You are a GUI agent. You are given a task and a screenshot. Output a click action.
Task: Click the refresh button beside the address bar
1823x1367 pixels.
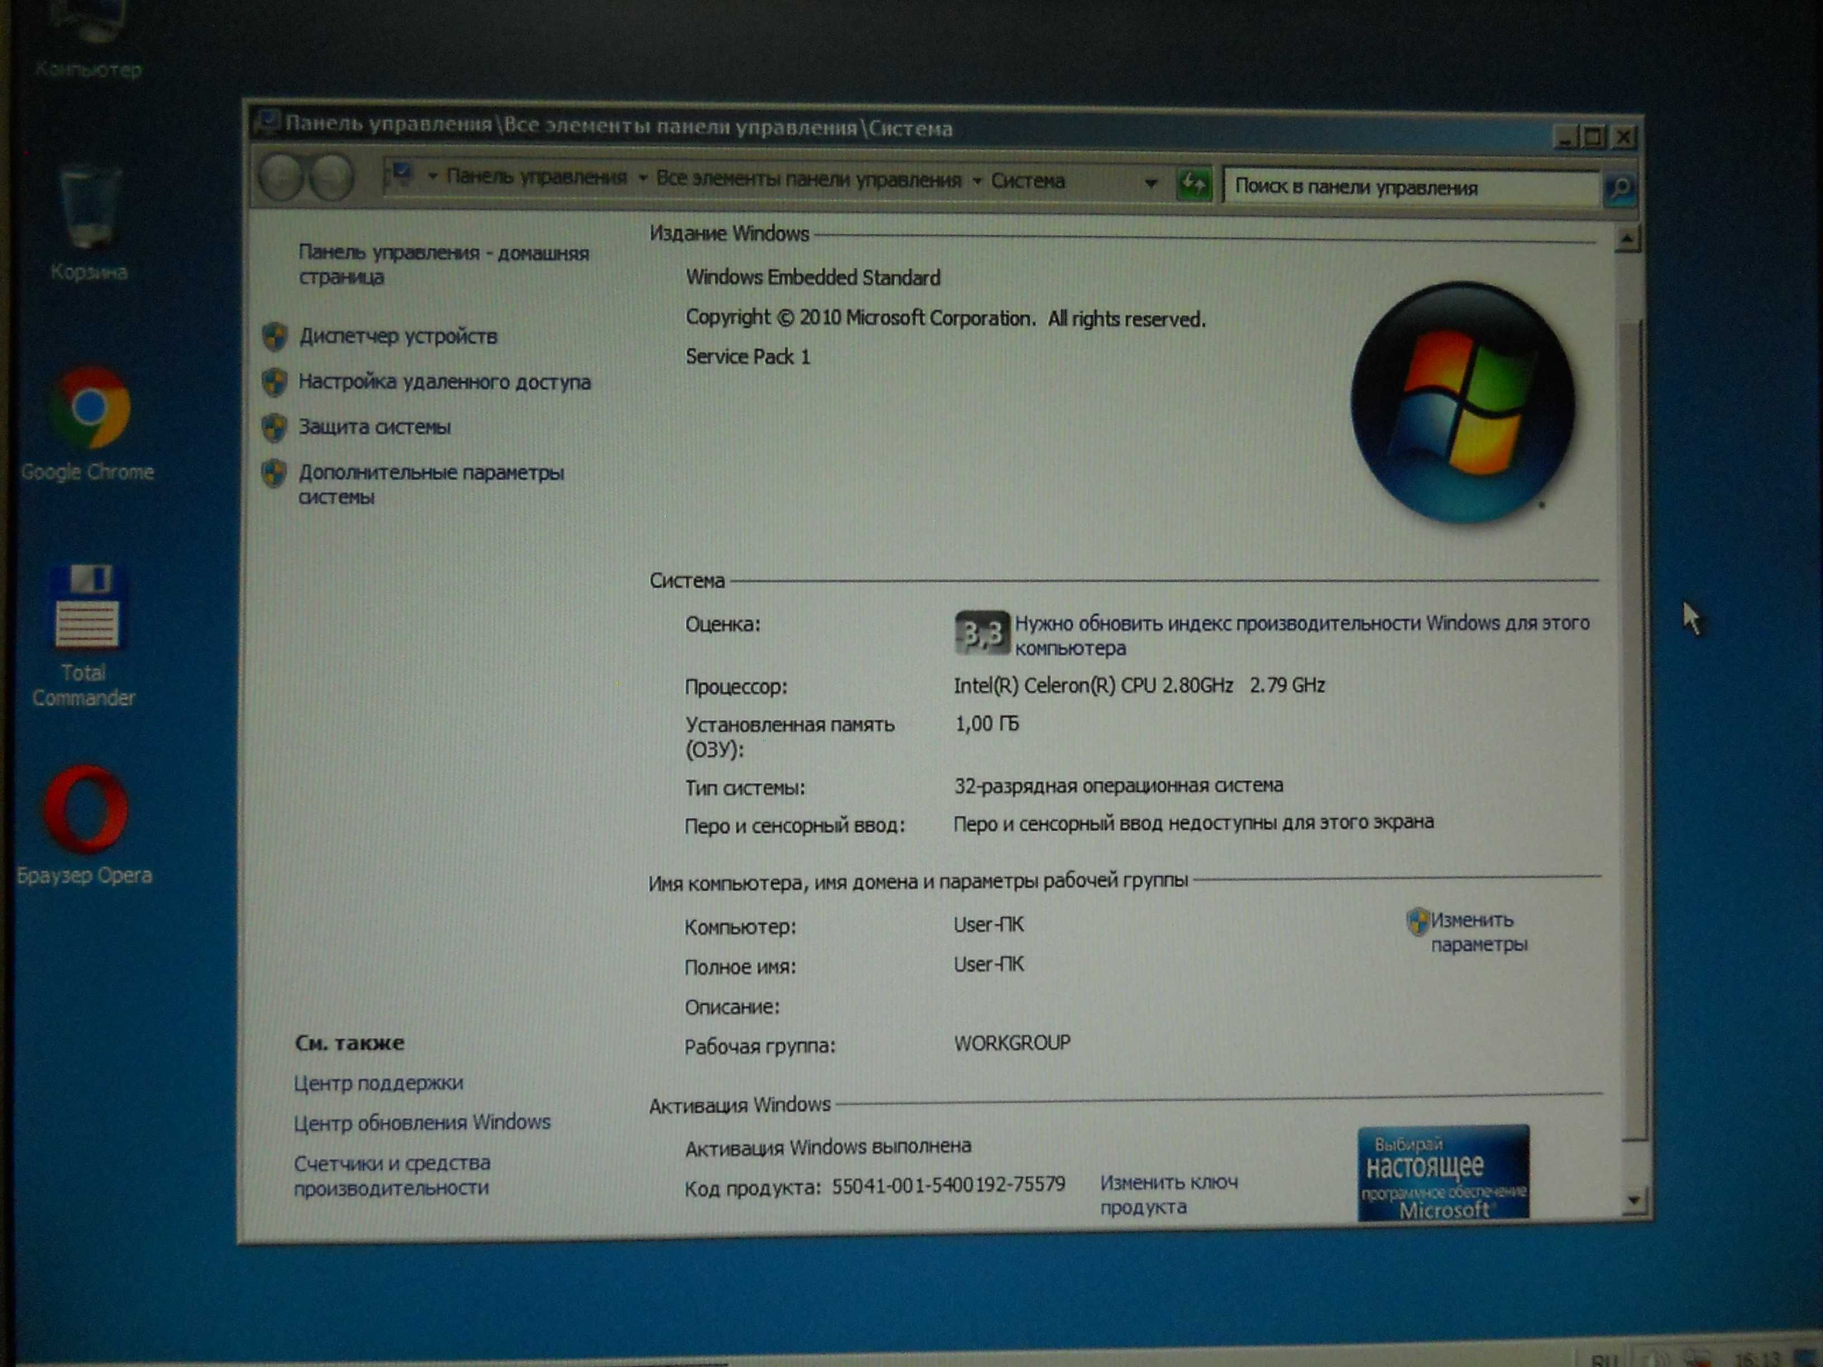(1194, 184)
